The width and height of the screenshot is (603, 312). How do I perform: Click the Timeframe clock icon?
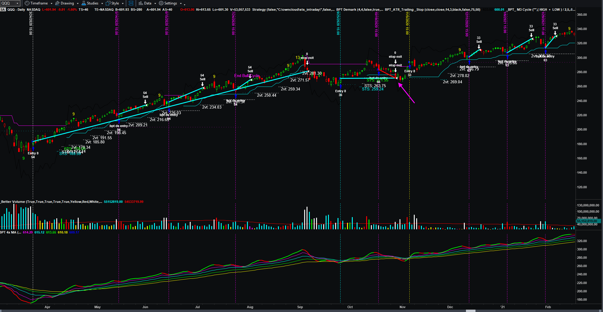pos(27,3)
